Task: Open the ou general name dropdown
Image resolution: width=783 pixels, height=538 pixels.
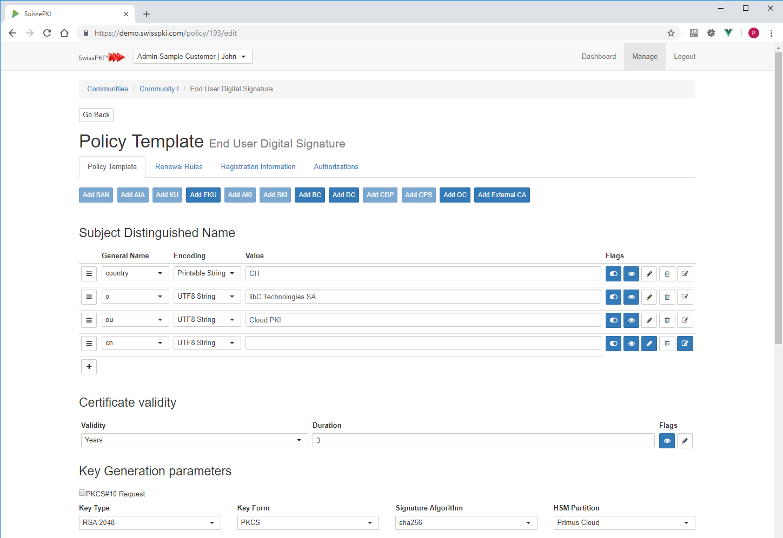Action: click(x=135, y=320)
